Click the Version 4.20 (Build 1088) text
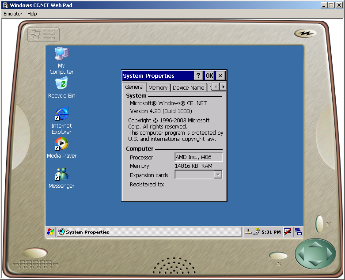 pos(161,111)
